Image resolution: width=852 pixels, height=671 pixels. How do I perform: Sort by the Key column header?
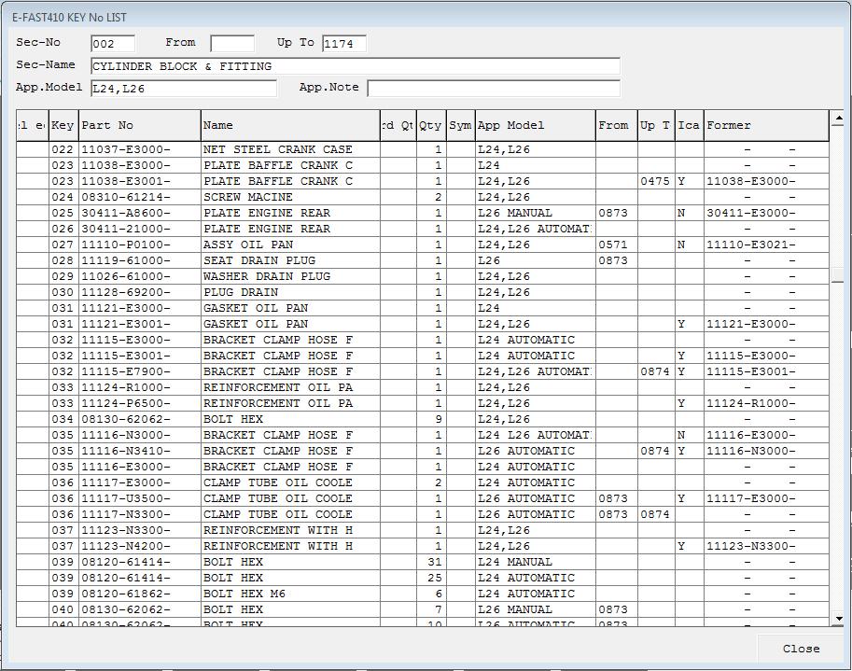tap(63, 125)
